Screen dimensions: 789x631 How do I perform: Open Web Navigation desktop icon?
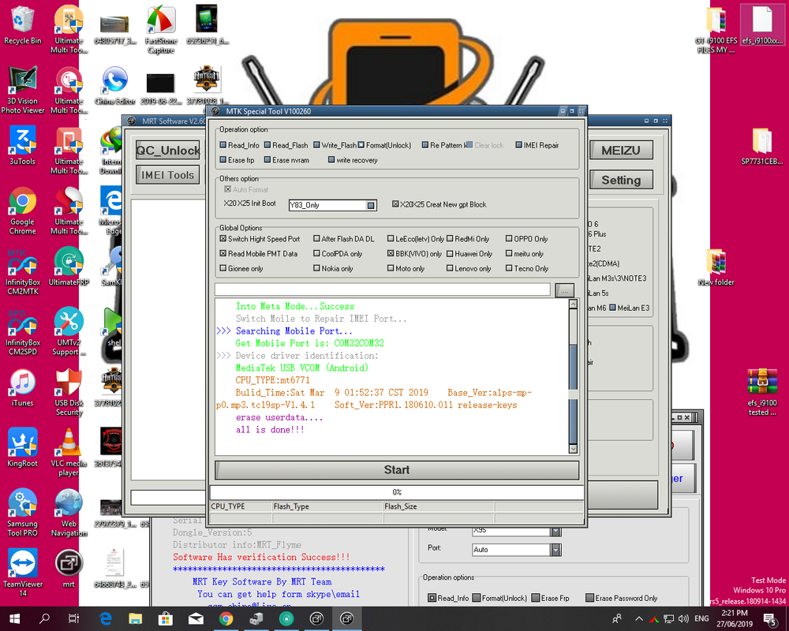(69, 512)
